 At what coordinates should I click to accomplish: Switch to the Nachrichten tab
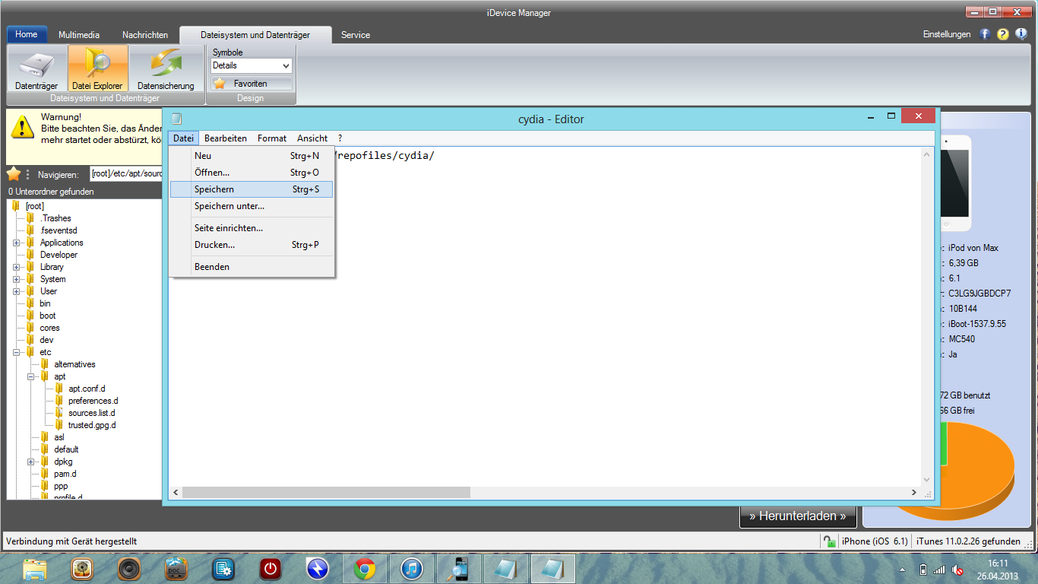145,35
